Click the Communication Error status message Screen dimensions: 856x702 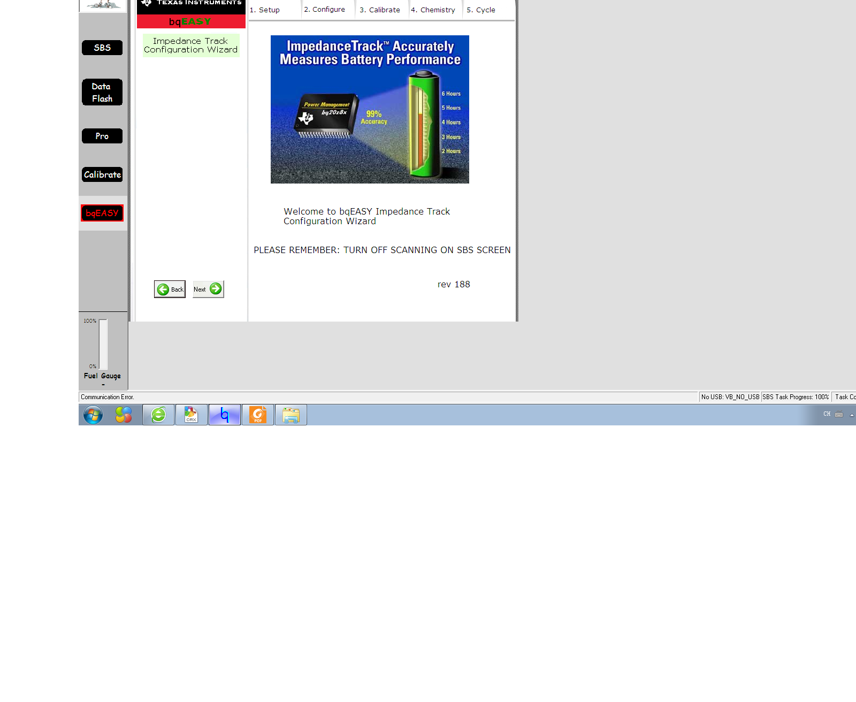point(108,397)
